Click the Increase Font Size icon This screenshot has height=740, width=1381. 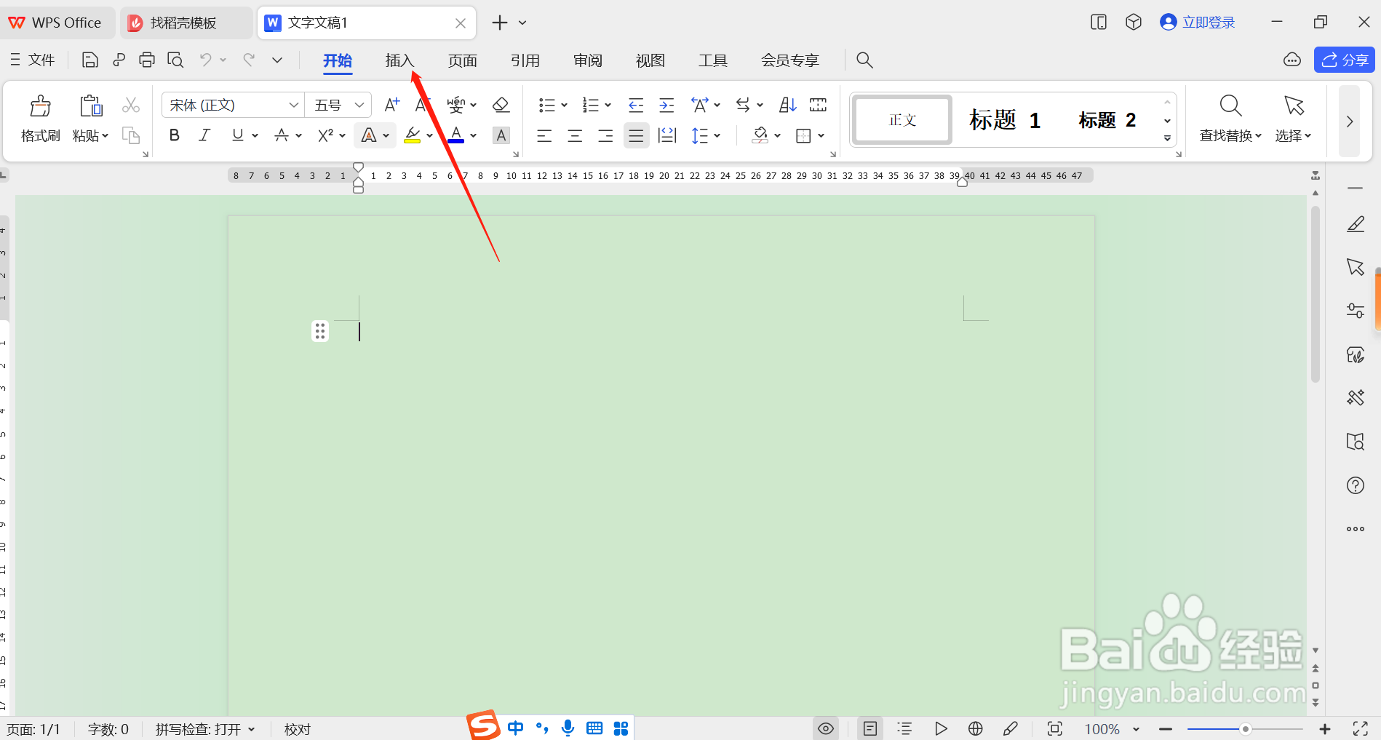tap(391, 106)
